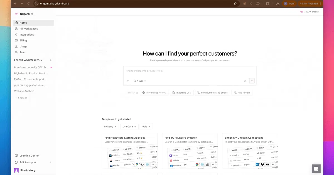334x175 pixels.
Task: Add a new workspace with plus icon
Action: pyautogui.click(x=50, y=60)
